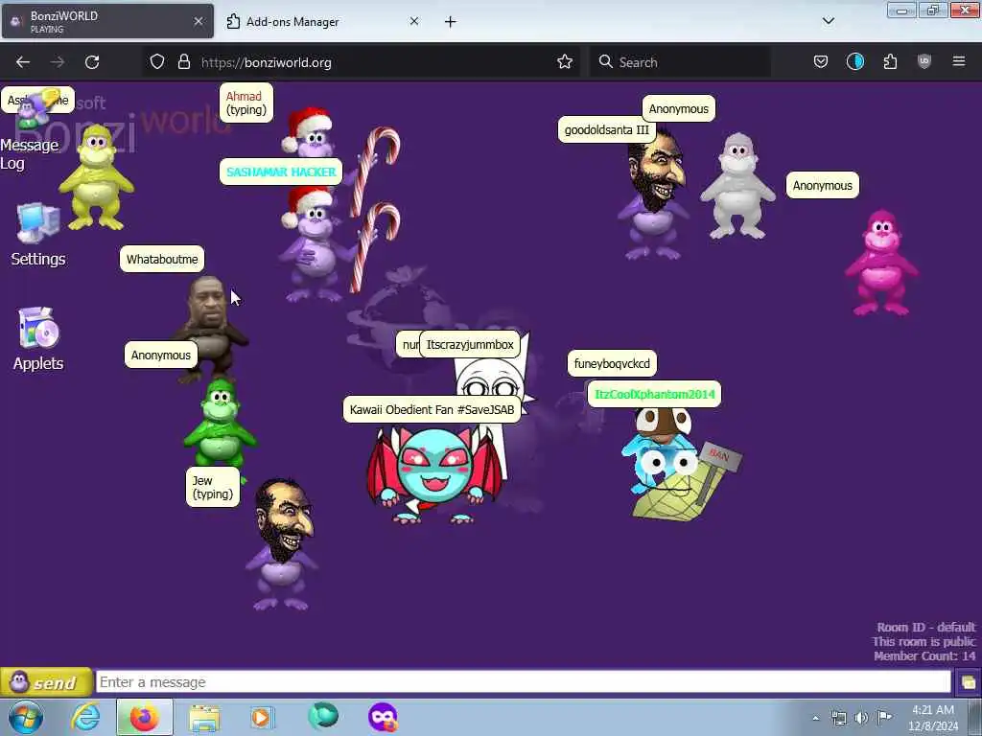Click the goodoldsanta III name label

[606, 130]
